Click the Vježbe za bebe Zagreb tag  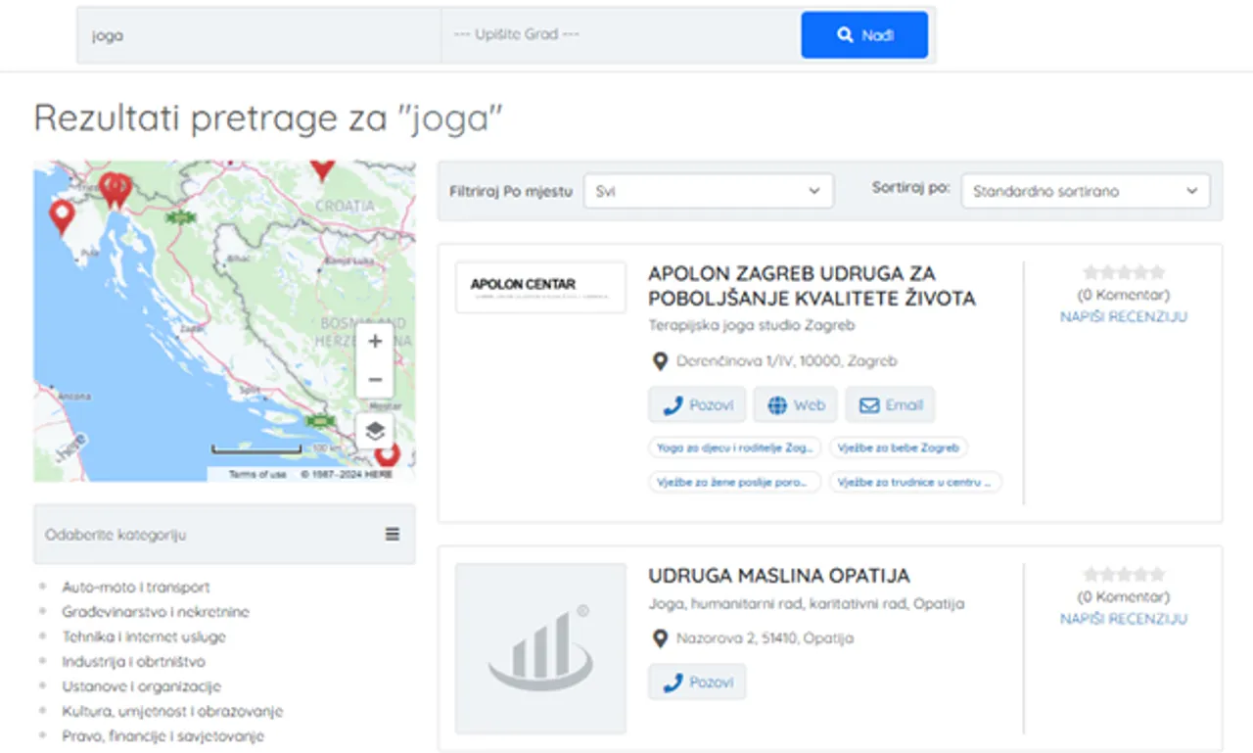pyautogui.click(x=899, y=447)
